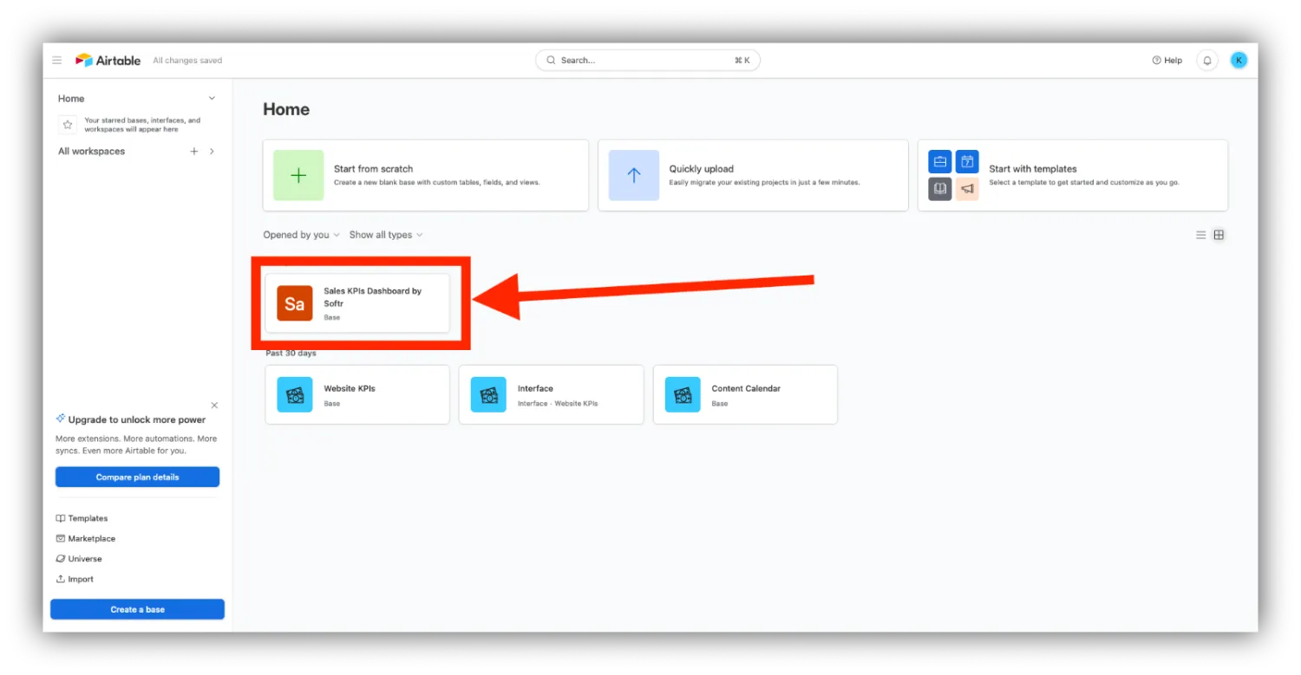Open Import in the sidebar

click(x=75, y=579)
